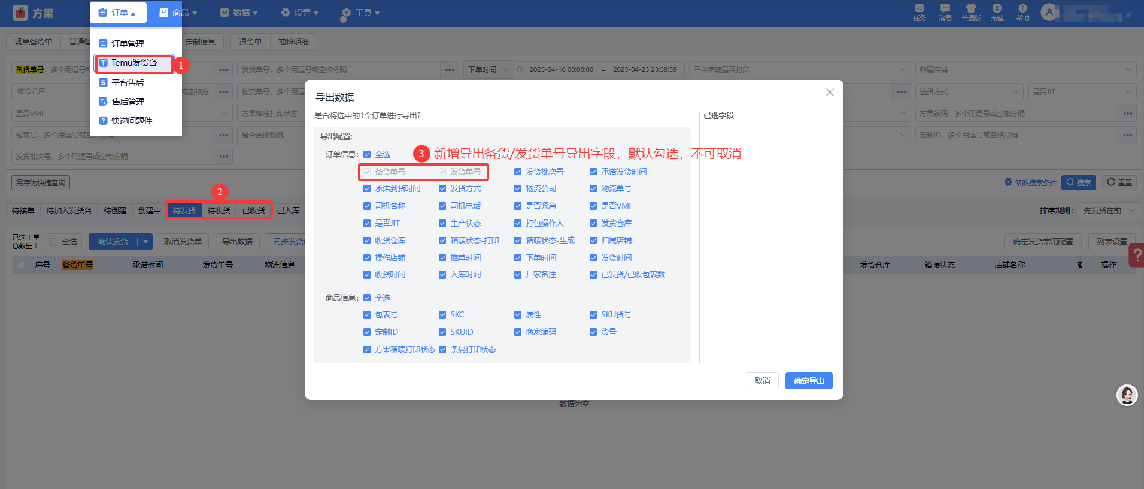
Task: Expand the 设置 dropdown menu
Action: click(x=300, y=13)
